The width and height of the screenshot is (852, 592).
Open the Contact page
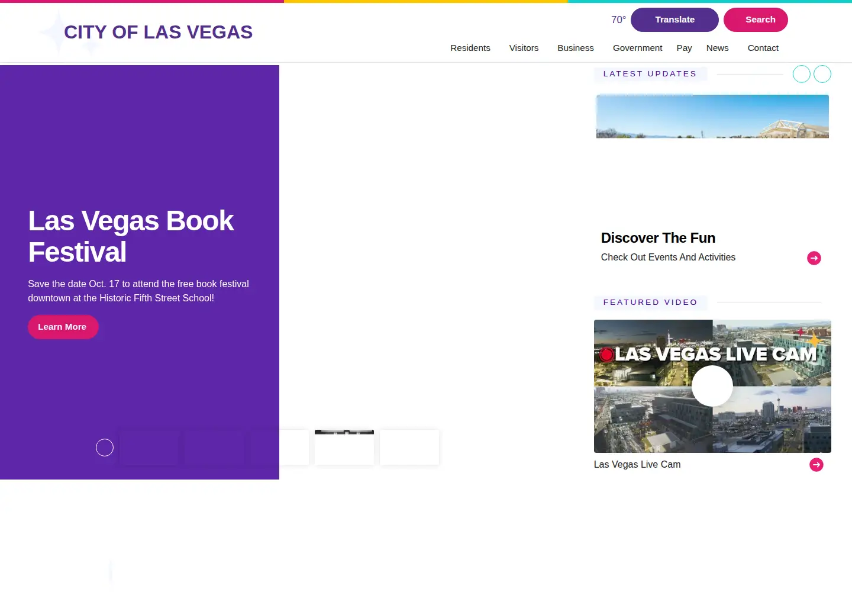click(x=763, y=48)
